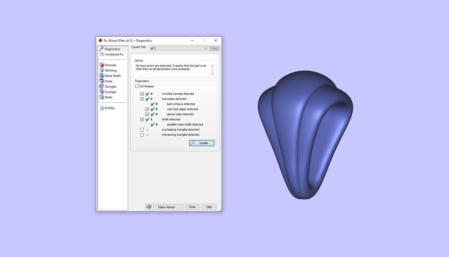Click green checkmark beside inverted normals detected
The image size is (449, 257).
coord(147,94)
